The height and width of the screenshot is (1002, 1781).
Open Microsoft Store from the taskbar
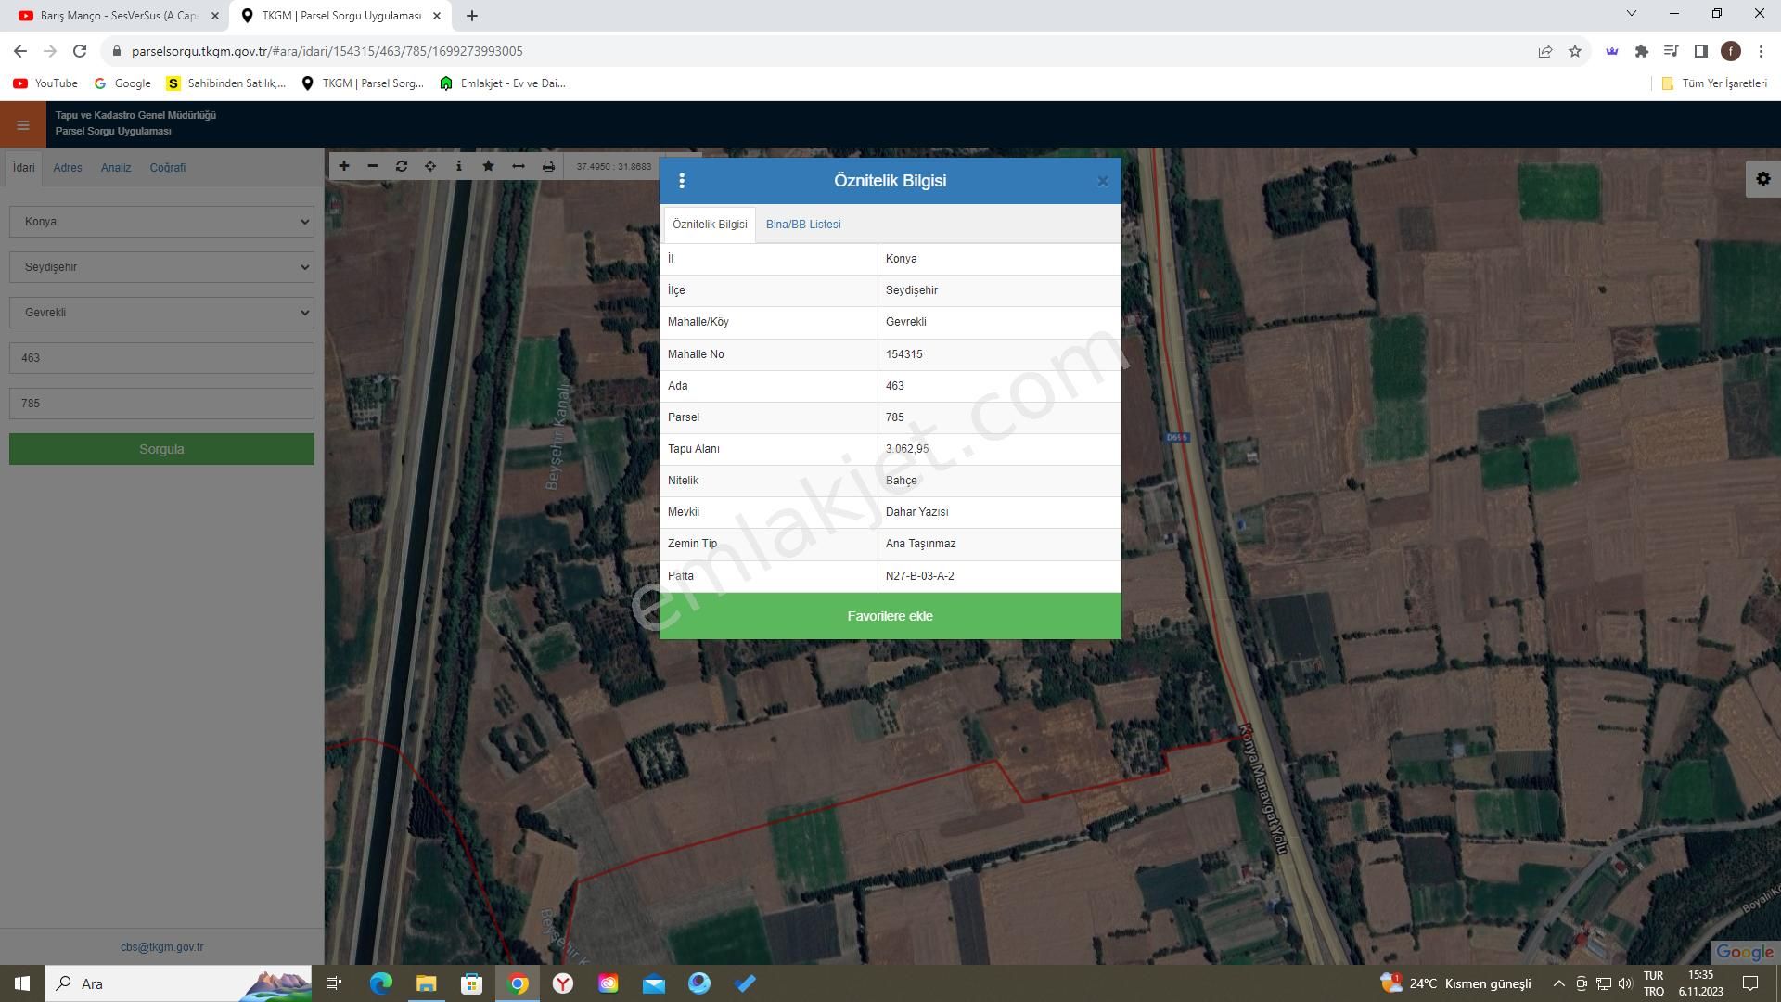pyautogui.click(x=472, y=983)
